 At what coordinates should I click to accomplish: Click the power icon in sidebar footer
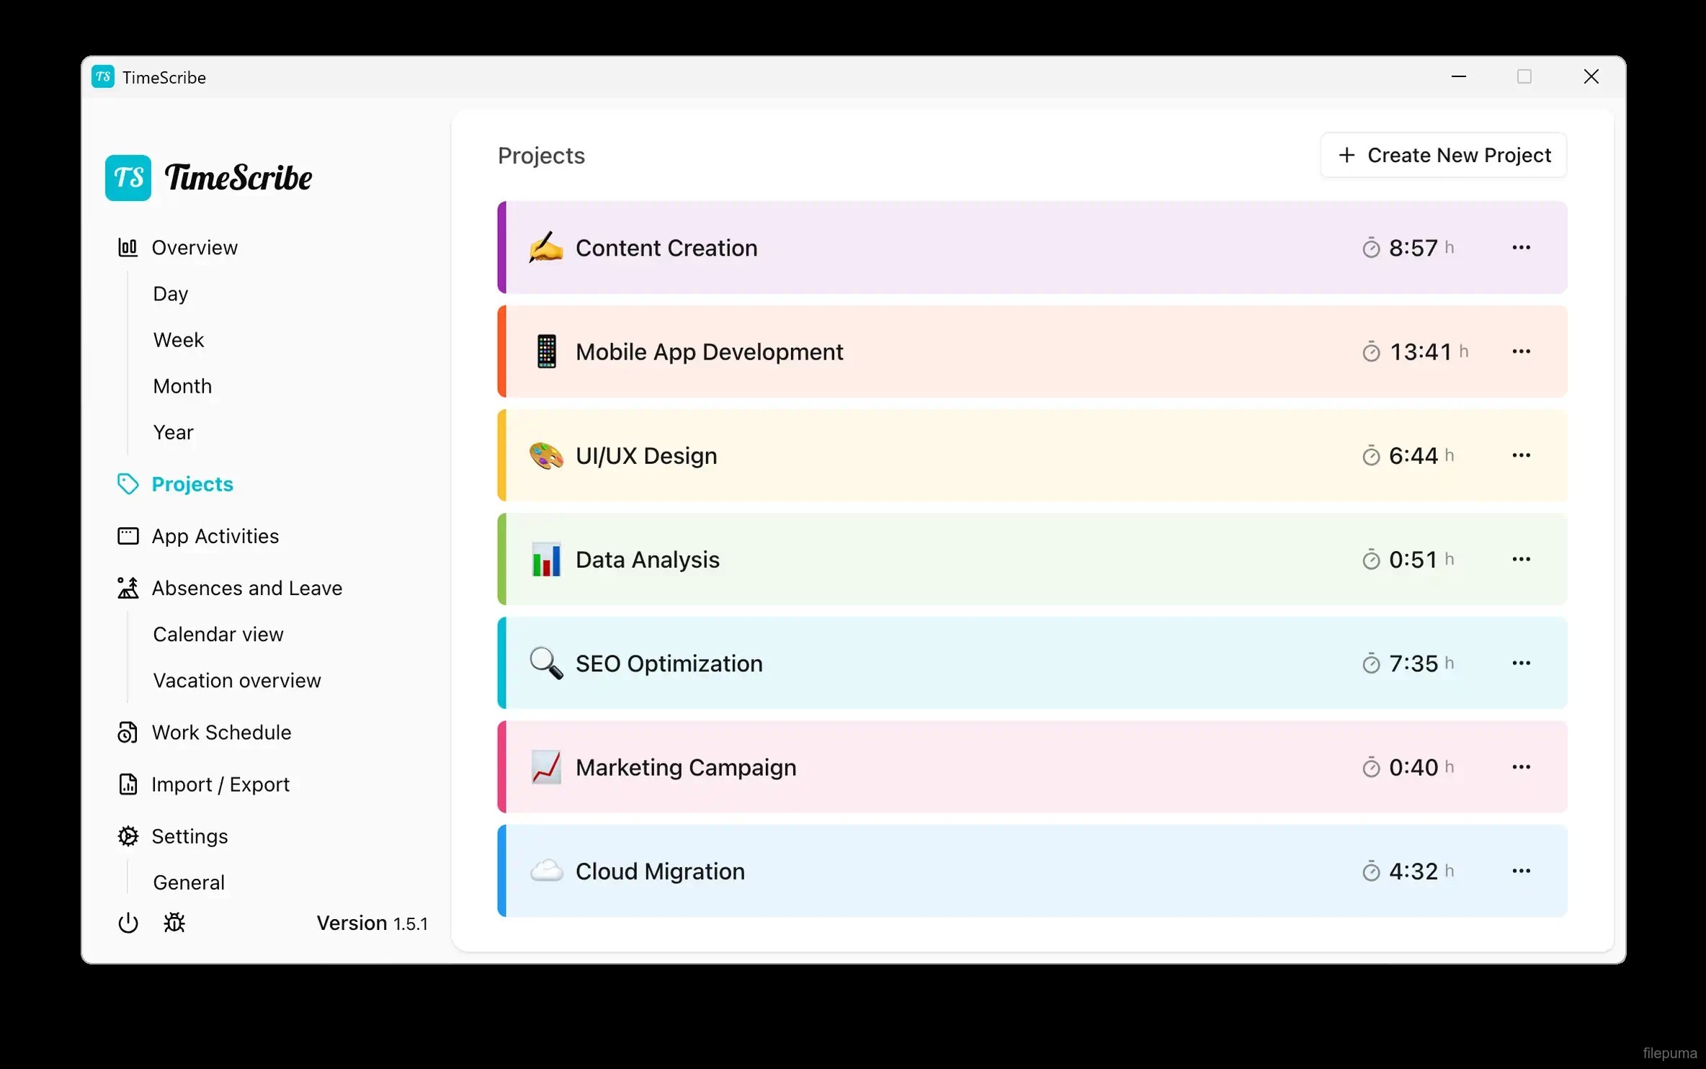[128, 923]
